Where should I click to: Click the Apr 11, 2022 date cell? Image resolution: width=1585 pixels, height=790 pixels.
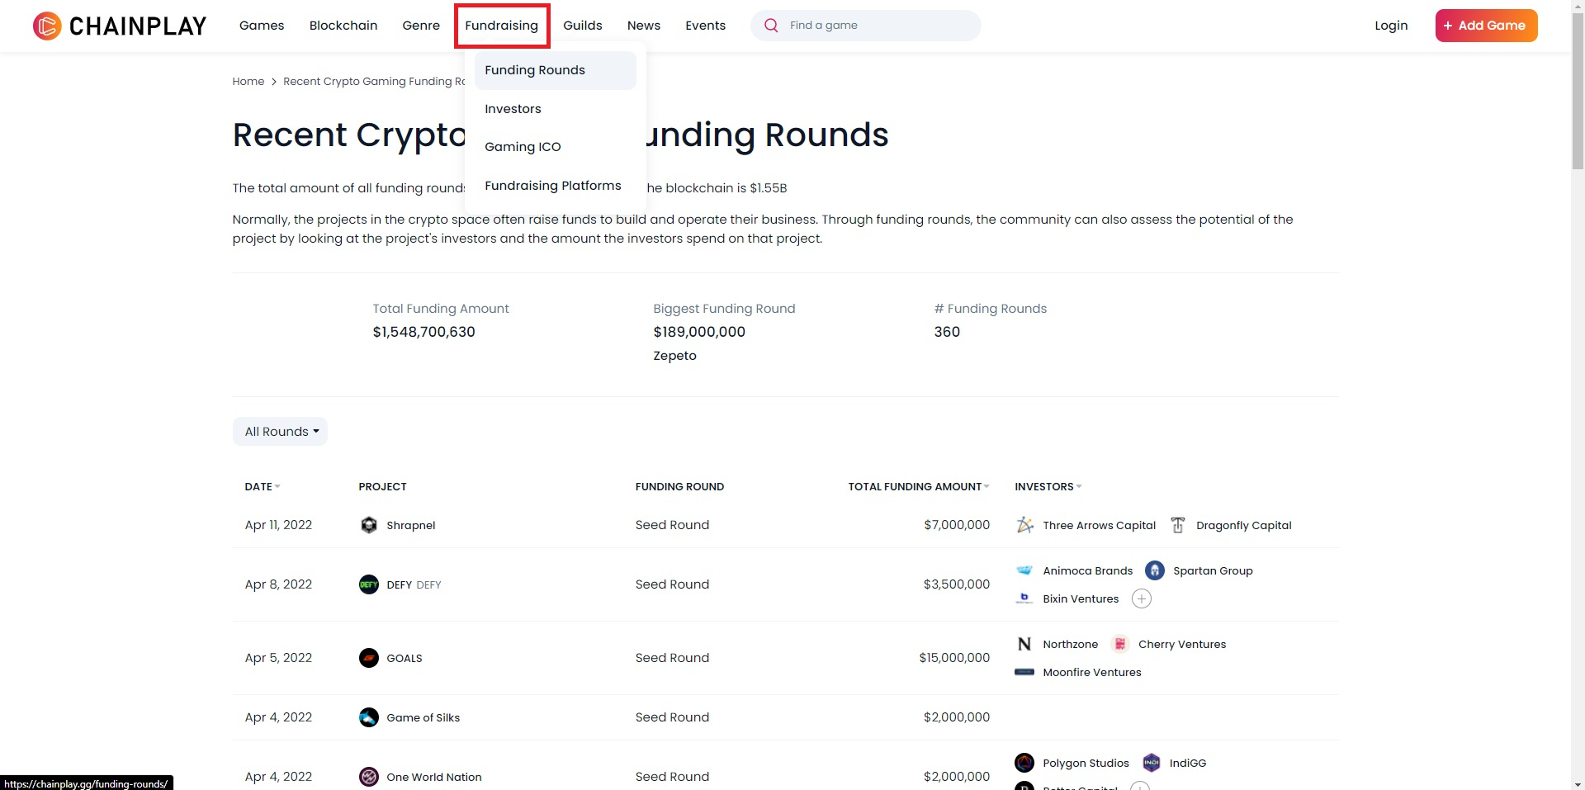(278, 525)
